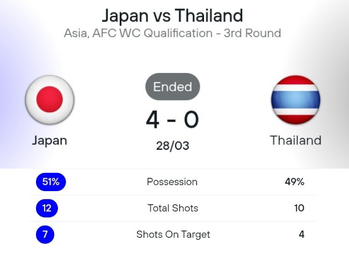Click the red circle inside Japan flag

click(49, 99)
